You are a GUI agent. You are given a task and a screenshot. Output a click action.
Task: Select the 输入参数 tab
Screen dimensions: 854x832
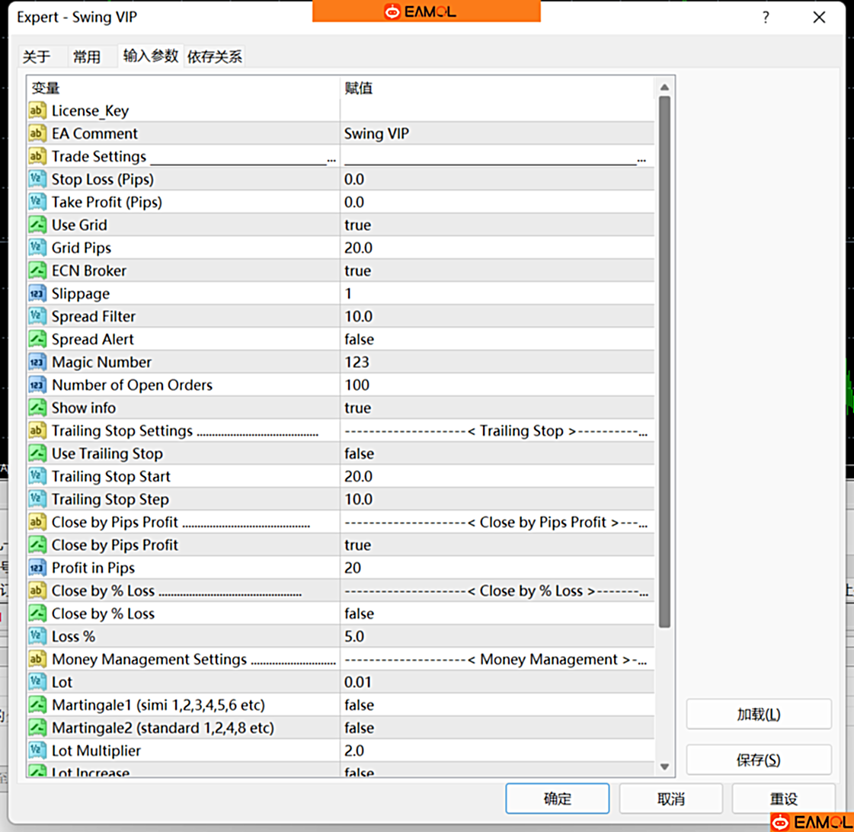(151, 56)
